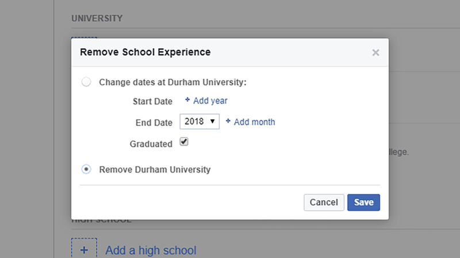The width and height of the screenshot is (460, 258).
Task: Uncheck the Graduated checkbox
Action: coord(184,142)
